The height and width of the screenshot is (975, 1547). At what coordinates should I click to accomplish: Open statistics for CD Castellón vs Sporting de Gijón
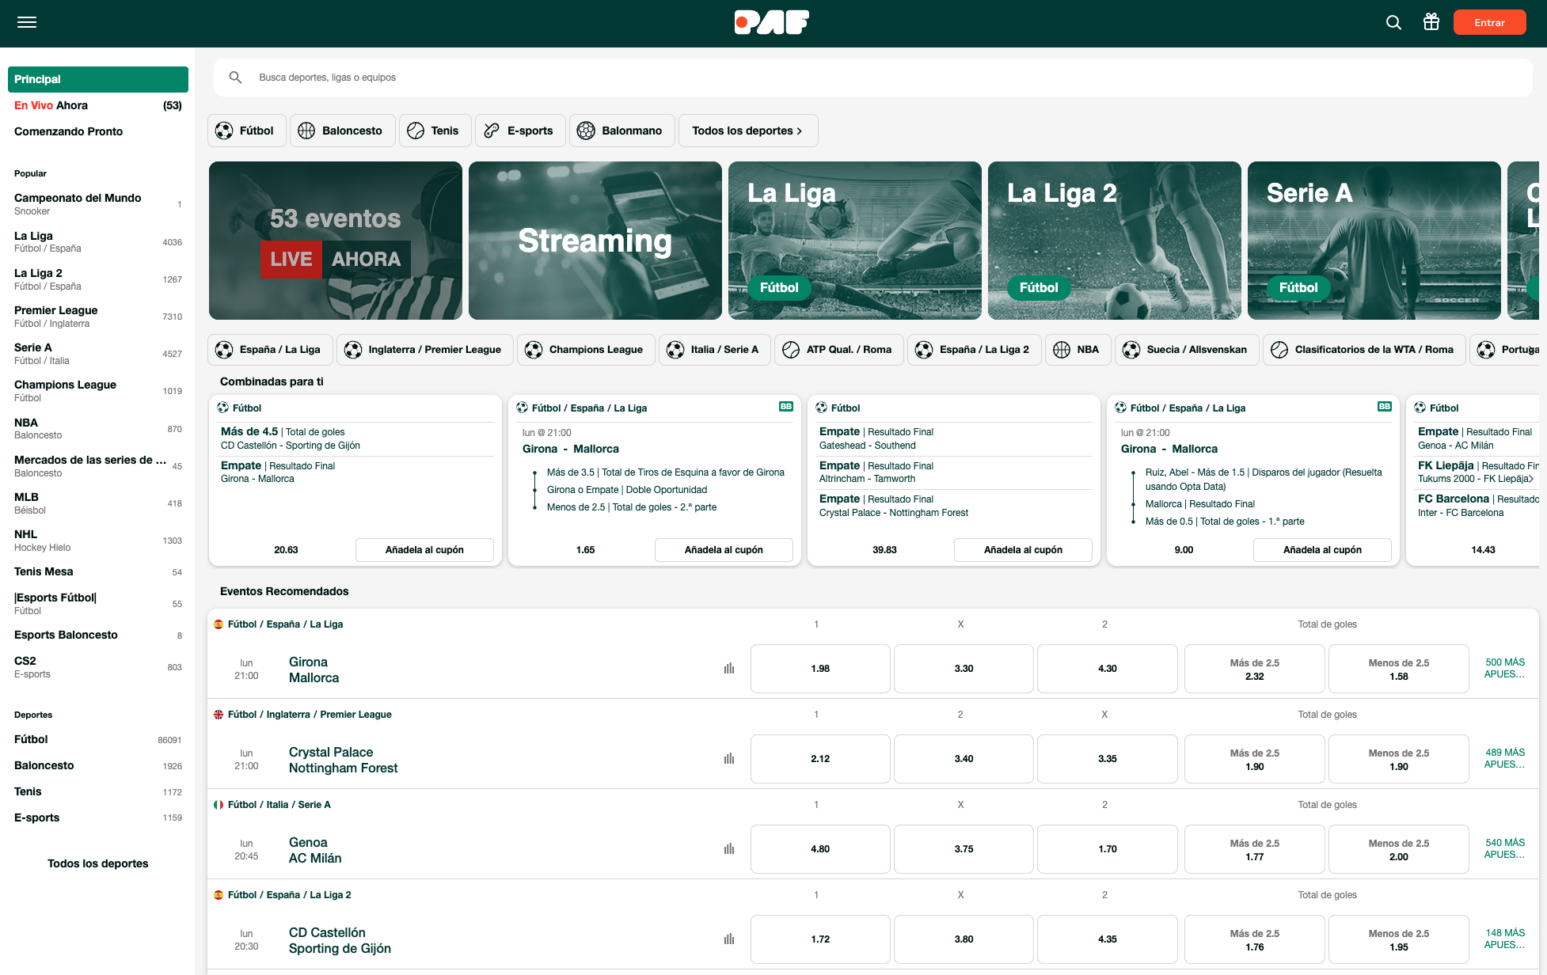tap(729, 939)
